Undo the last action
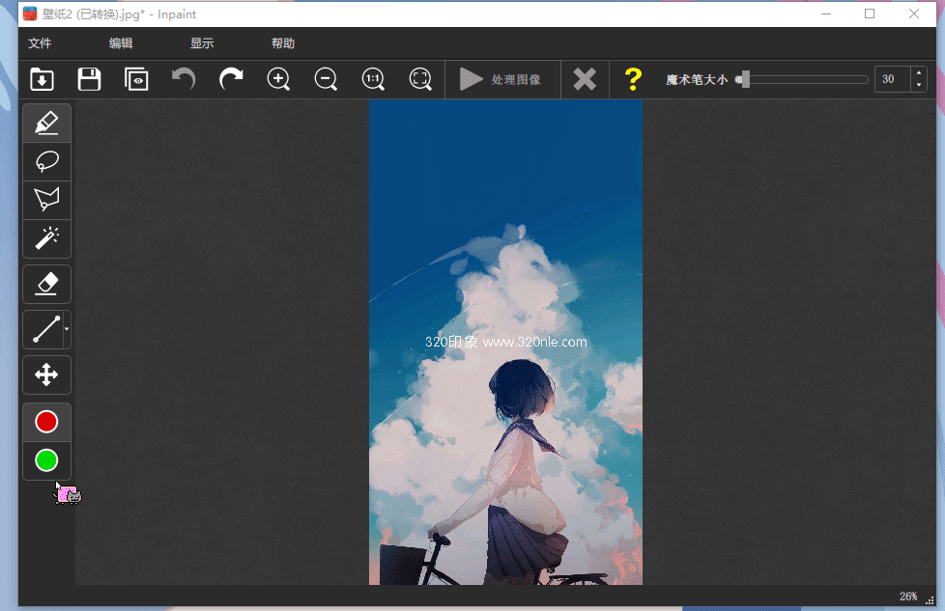This screenshot has width=945, height=611. click(x=184, y=79)
